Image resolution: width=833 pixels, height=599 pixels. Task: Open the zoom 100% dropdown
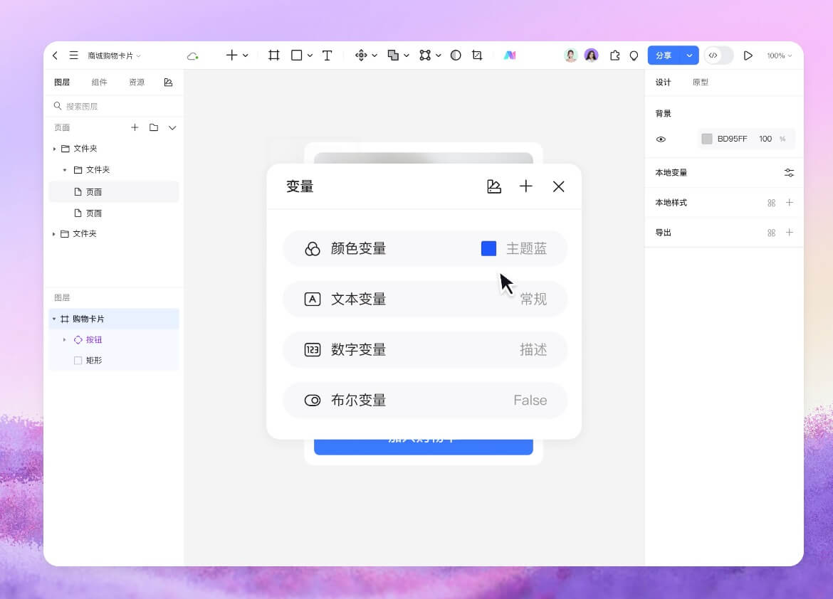point(779,55)
